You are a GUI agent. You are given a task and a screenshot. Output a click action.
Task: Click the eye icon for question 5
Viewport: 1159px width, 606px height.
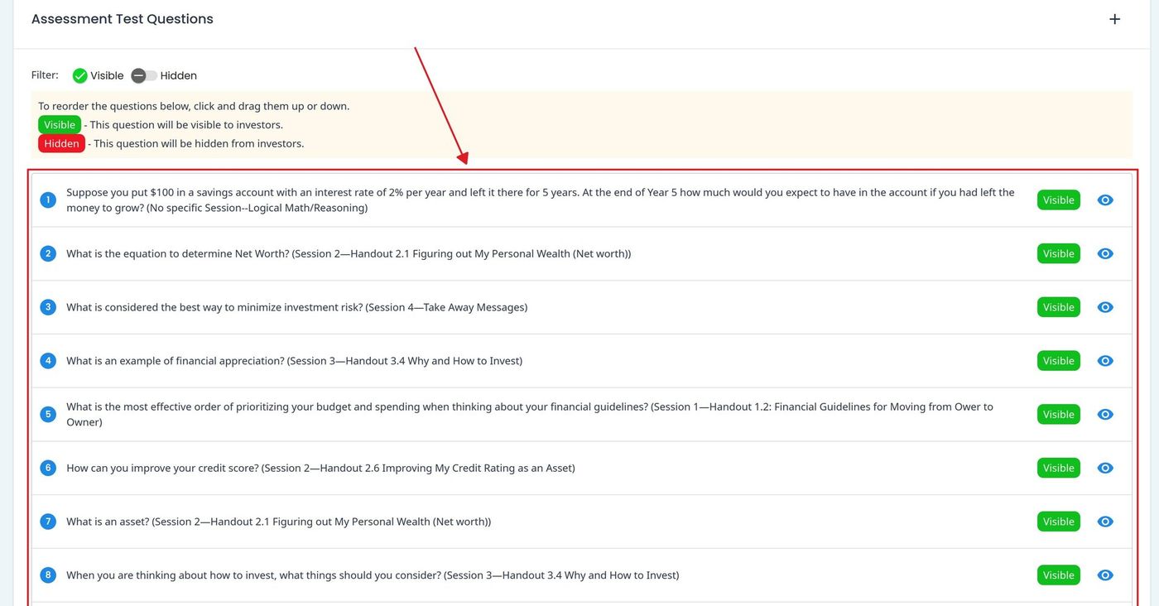tap(1104, 415)
